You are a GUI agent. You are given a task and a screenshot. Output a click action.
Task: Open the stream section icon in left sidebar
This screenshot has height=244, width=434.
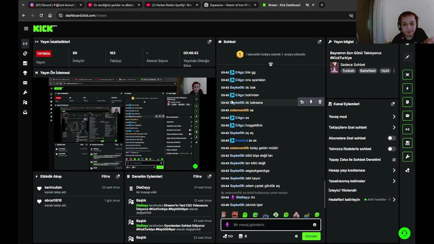[x=25, y=44]
